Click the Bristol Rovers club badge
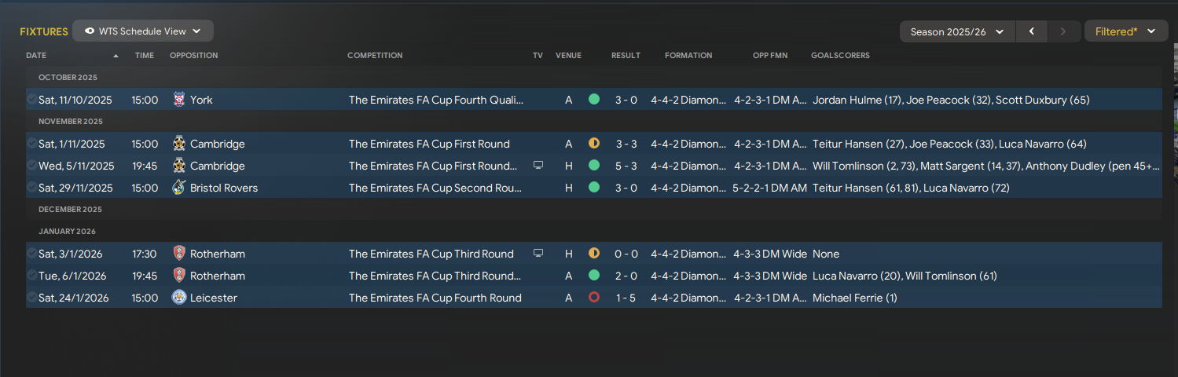Viewport: 1178px width, 377px height. click(178, 188)
